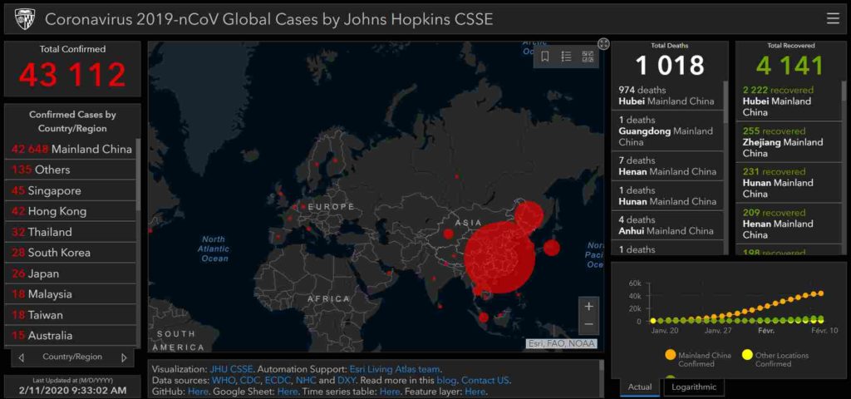Open the blog link
Viewport: 851px width, 399px height.
coord(446,380)
